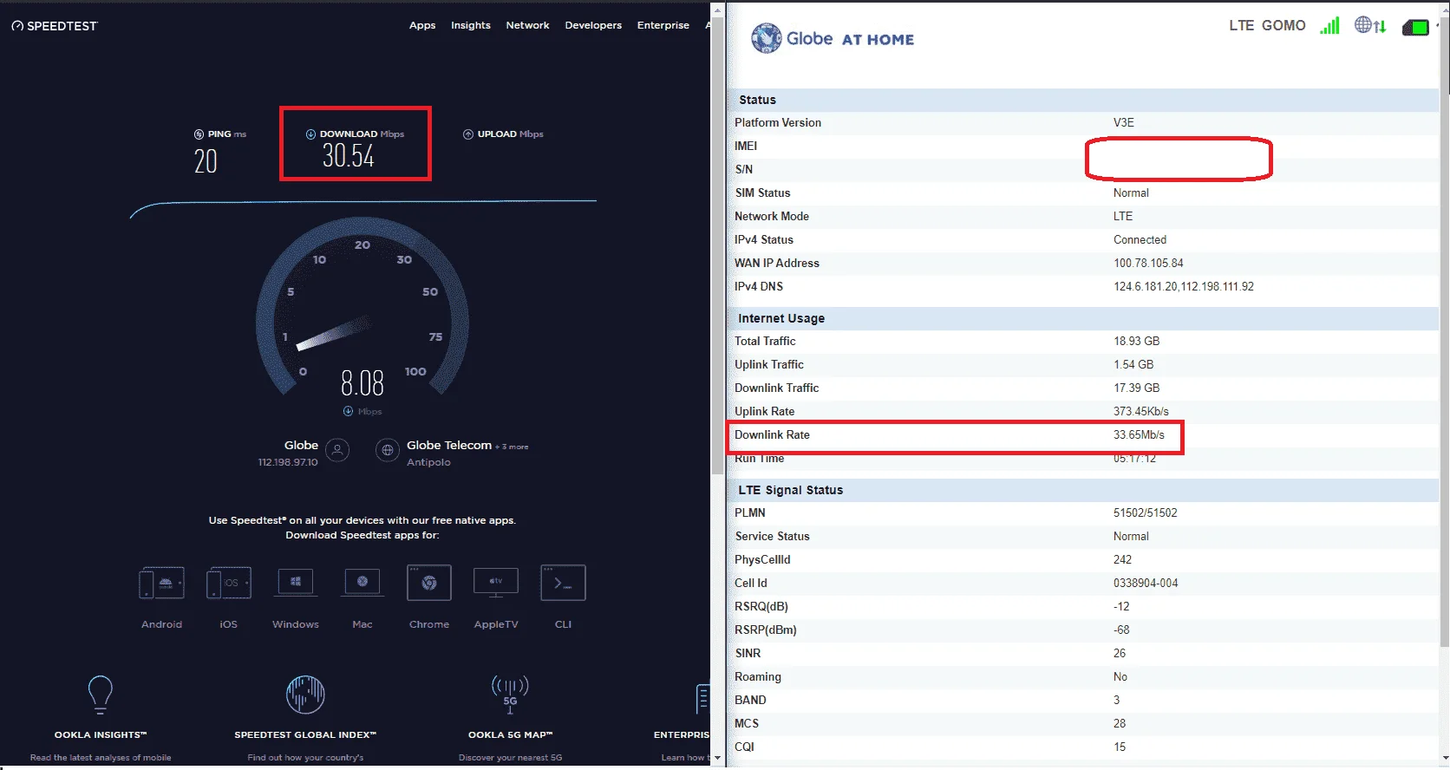This screenshot has width=1450, height=770.
Task: Open the Insights menu on Speedtest
Action: (471, 25)
